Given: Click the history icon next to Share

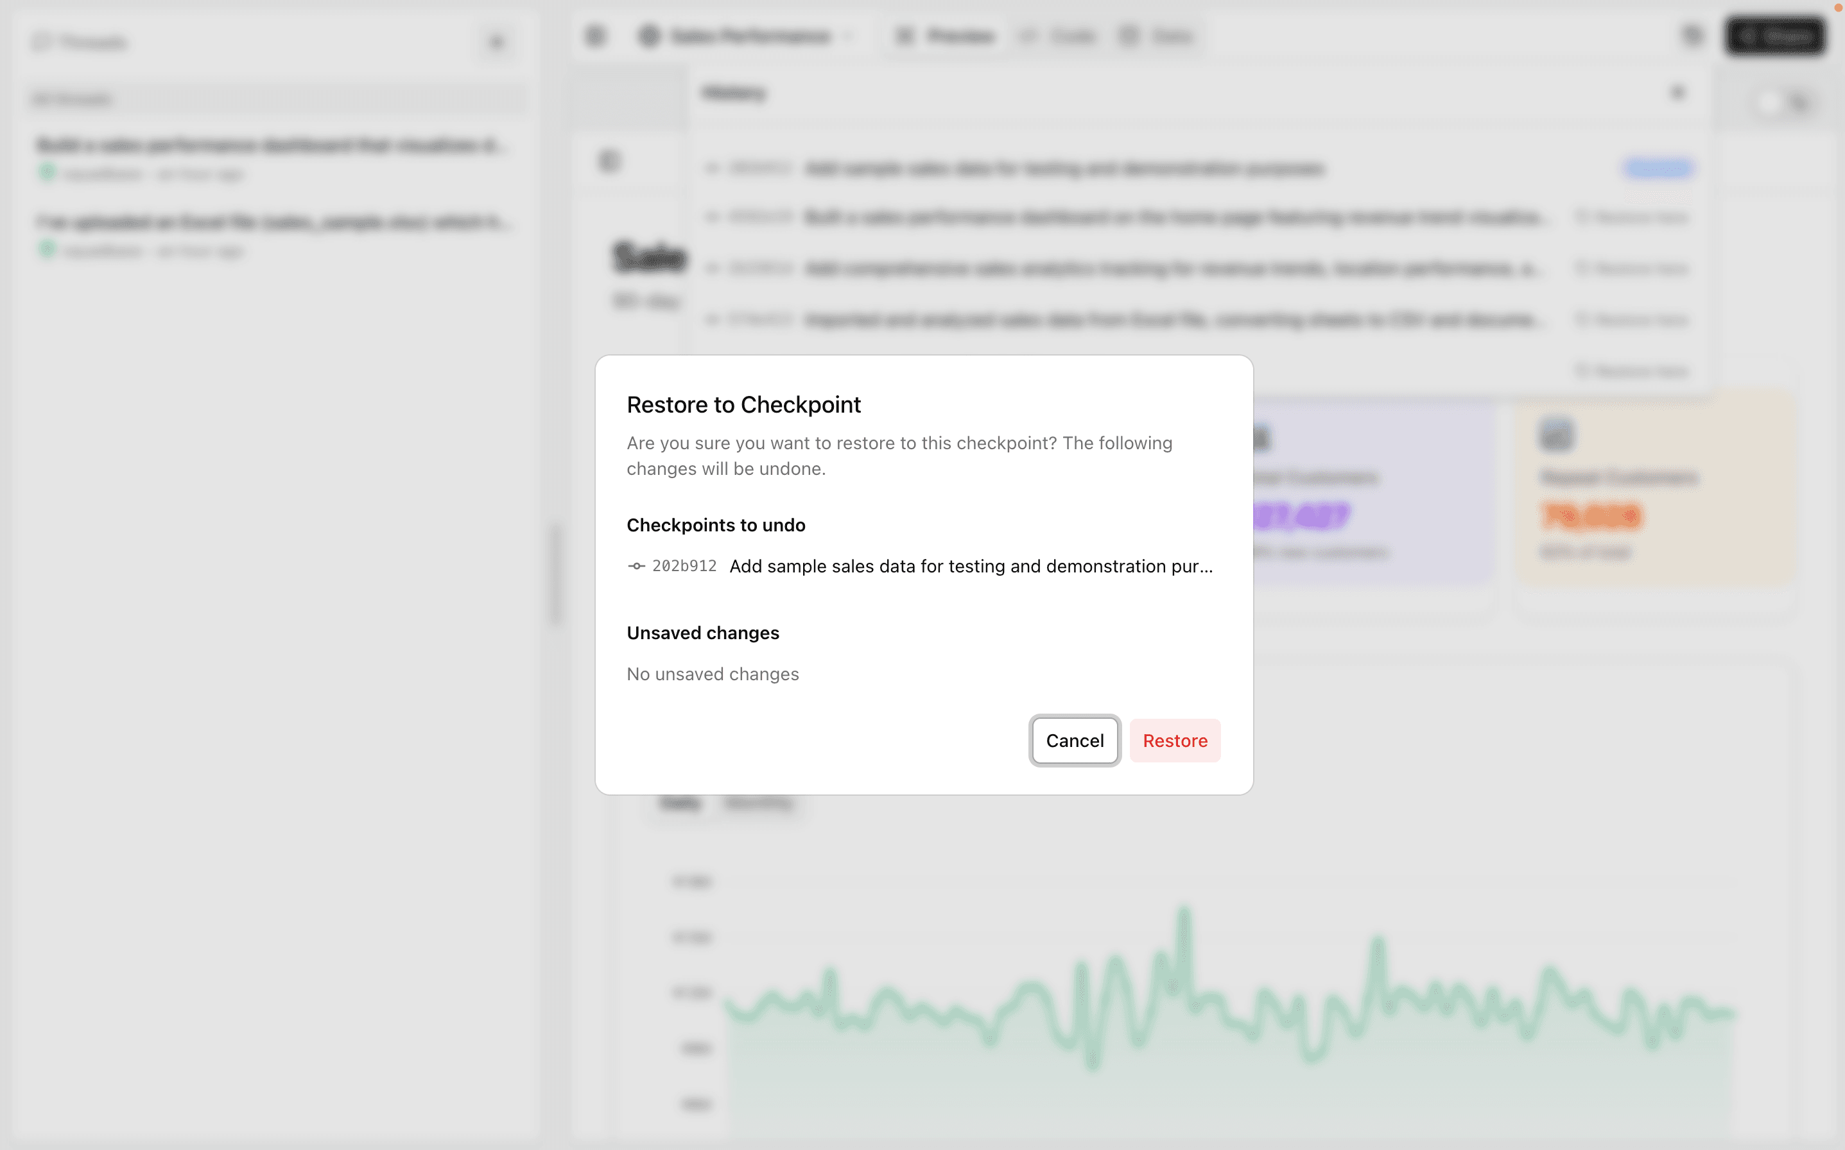Looking at the screenshot, I should [x=1692, y=36].
